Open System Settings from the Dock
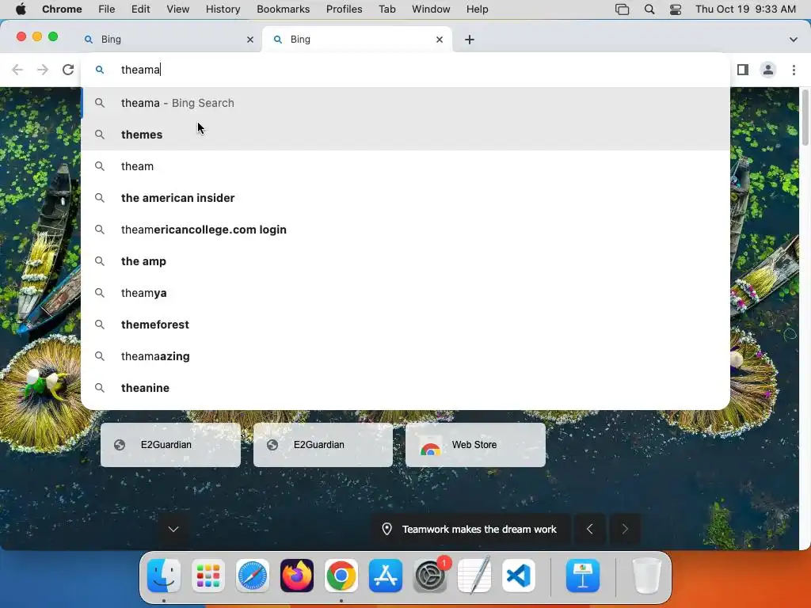Image resolution: width=811 pixels, height=608 pixels. coord(430,576)
